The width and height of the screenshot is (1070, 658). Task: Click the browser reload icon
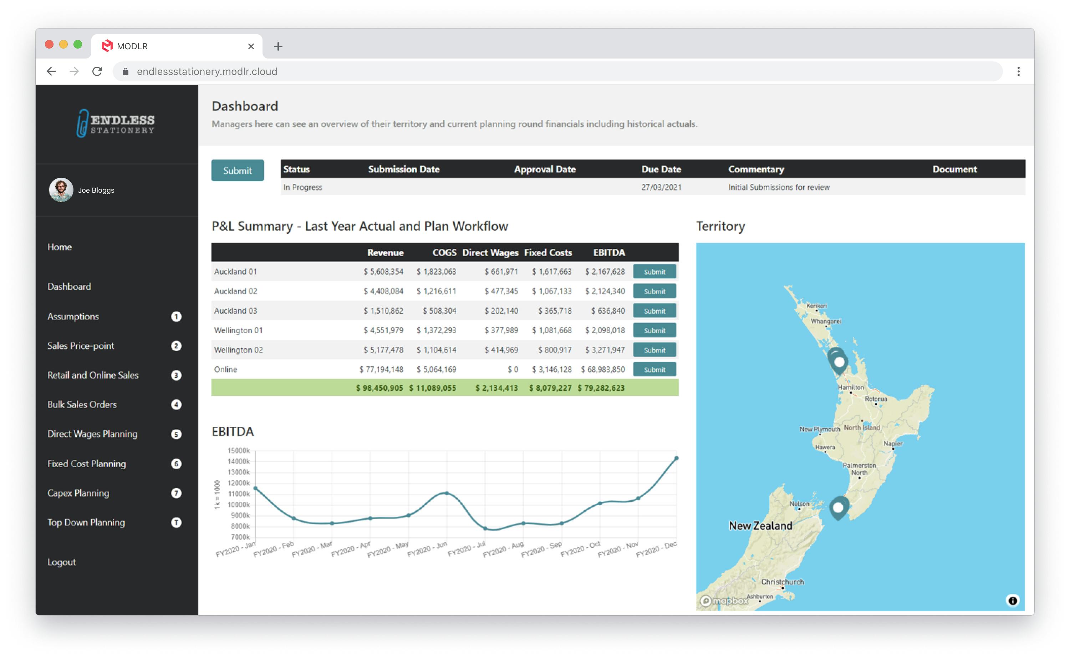point(97,71)
